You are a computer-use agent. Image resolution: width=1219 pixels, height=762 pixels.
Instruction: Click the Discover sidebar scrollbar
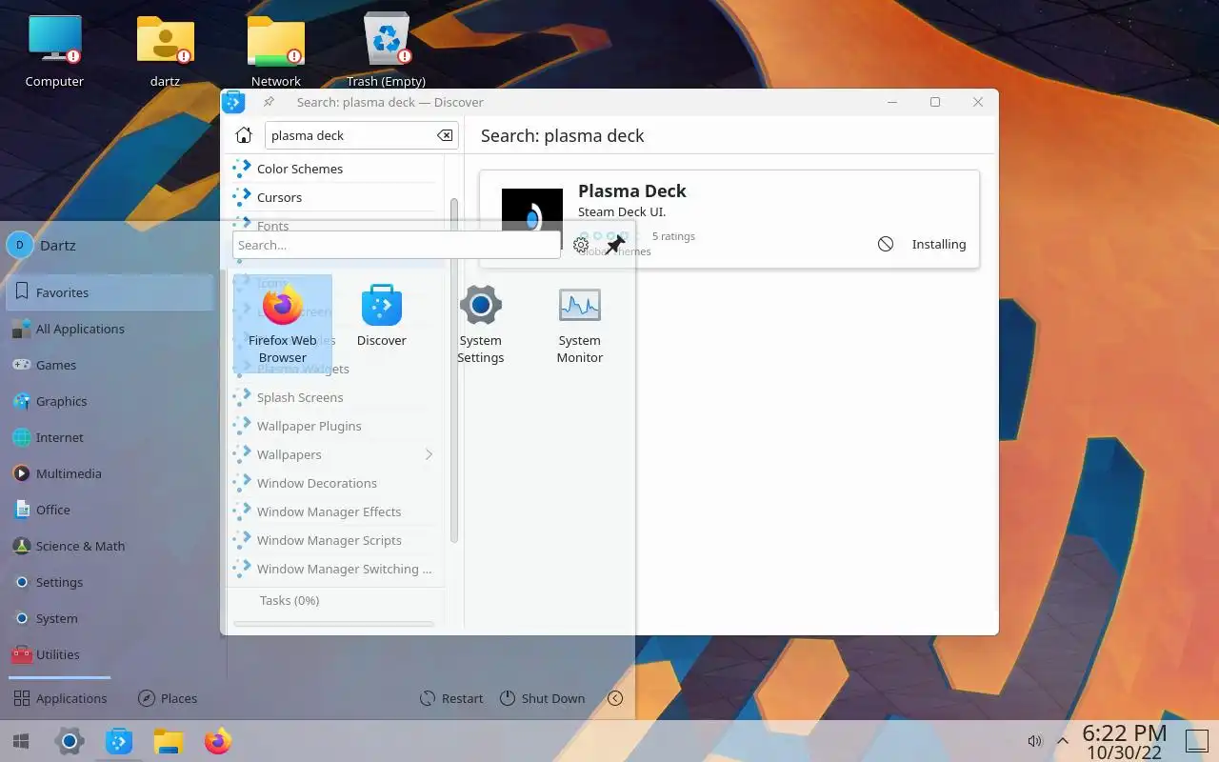pos(453,371)
